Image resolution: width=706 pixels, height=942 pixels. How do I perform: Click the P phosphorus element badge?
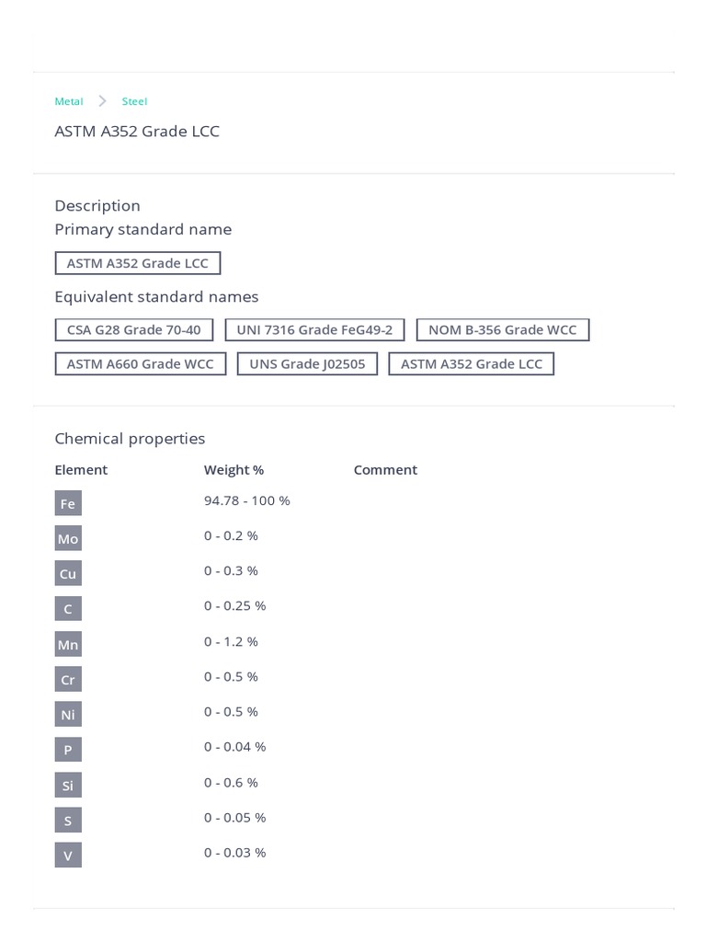pos(68,750)
